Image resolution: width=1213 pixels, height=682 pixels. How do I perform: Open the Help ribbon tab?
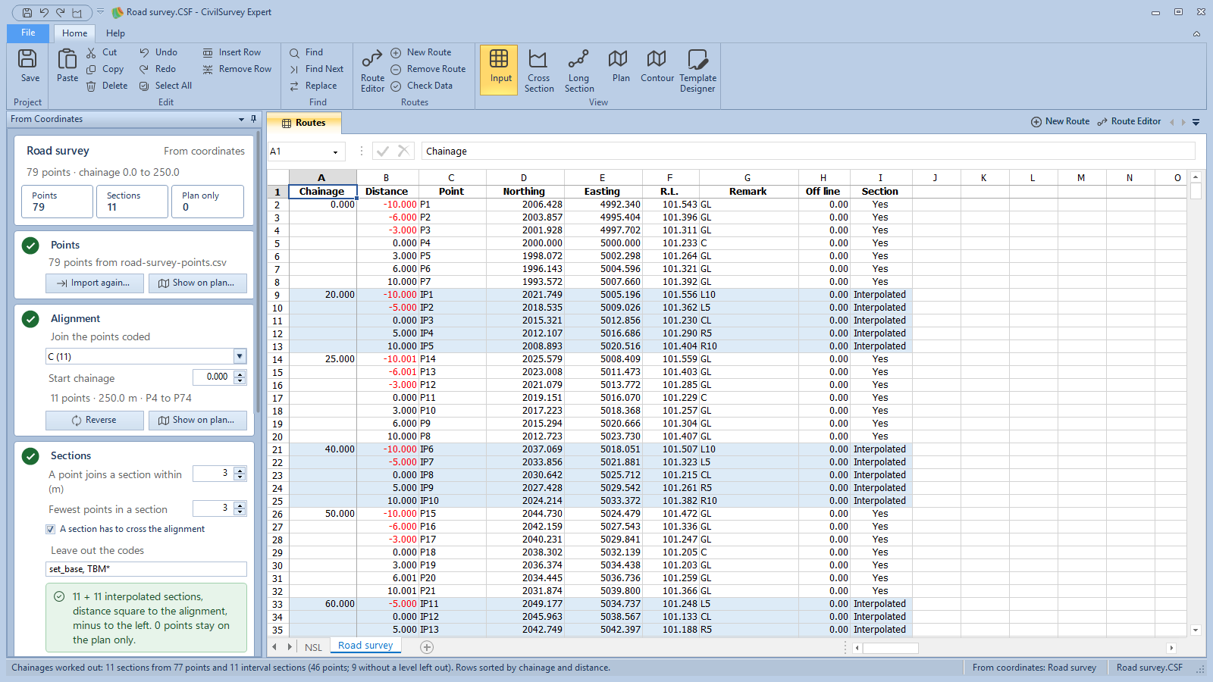[115, 33]
